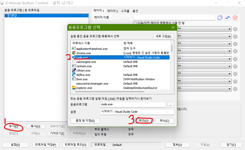Click the fifth gear icon from the top
The width and height of the screenshot is (245, 150).
point(235,59)
